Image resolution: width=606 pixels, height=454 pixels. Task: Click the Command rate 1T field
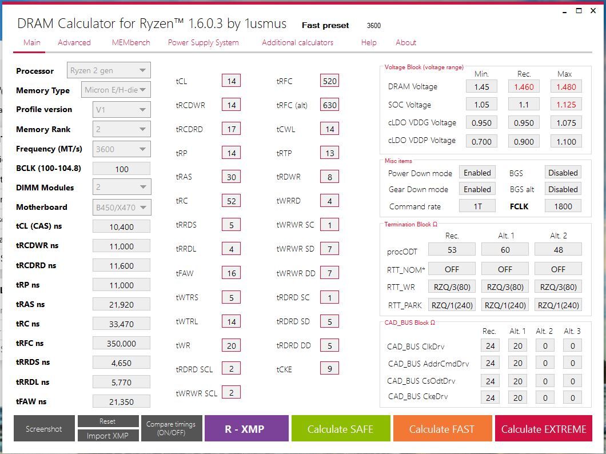click(x=477, y=206)
